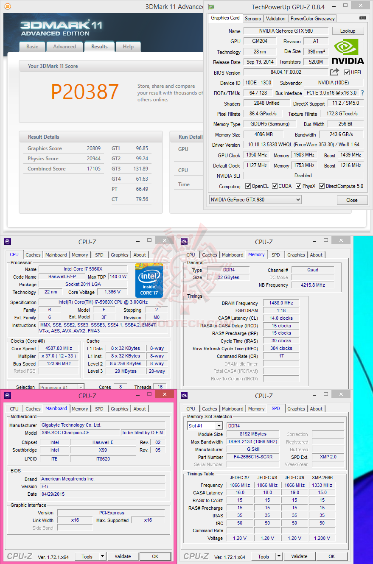Click title icon of CPU-Z window showing CPU tab
Viewport: 373px width, 564px height.
click(8, 242)
